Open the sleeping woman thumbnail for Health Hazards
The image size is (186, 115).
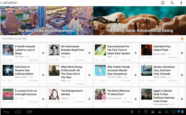point(8,50)
